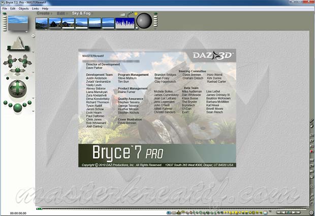Click far-right small green render control ball

29,103
